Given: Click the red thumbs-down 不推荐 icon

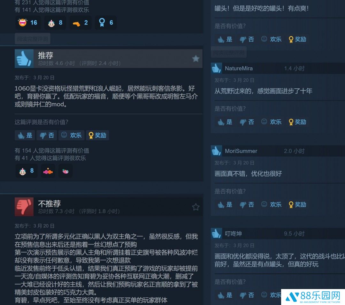Looking at the screenshot, I should coord(24,206).
